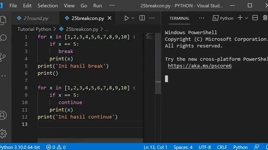Click the editor minimap preview
The width and height of the screenshot is (268, 150).
[x=149, y=36]
